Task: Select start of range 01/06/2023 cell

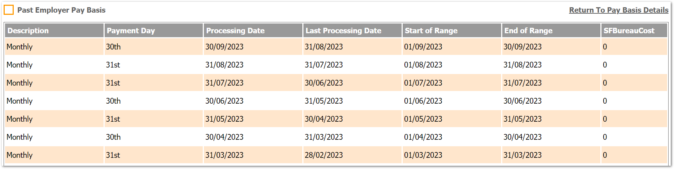Action: [423, 101]
